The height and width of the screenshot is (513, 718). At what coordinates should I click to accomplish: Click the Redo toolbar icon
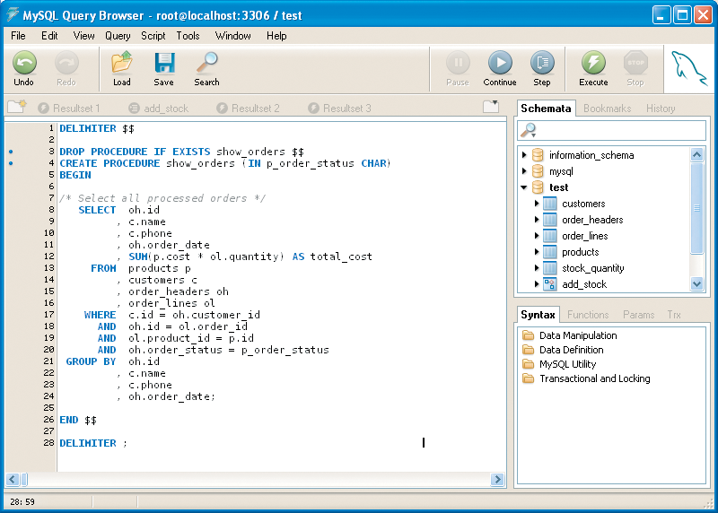pyautogui.click(x=66, y=62)
